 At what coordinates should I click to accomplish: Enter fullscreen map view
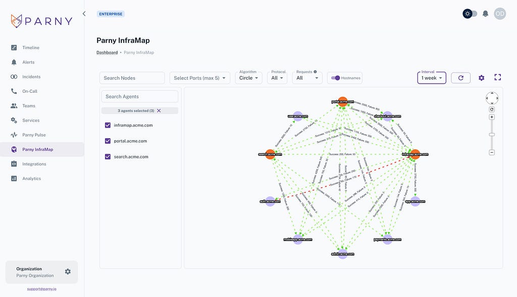(x=498, y=77)
